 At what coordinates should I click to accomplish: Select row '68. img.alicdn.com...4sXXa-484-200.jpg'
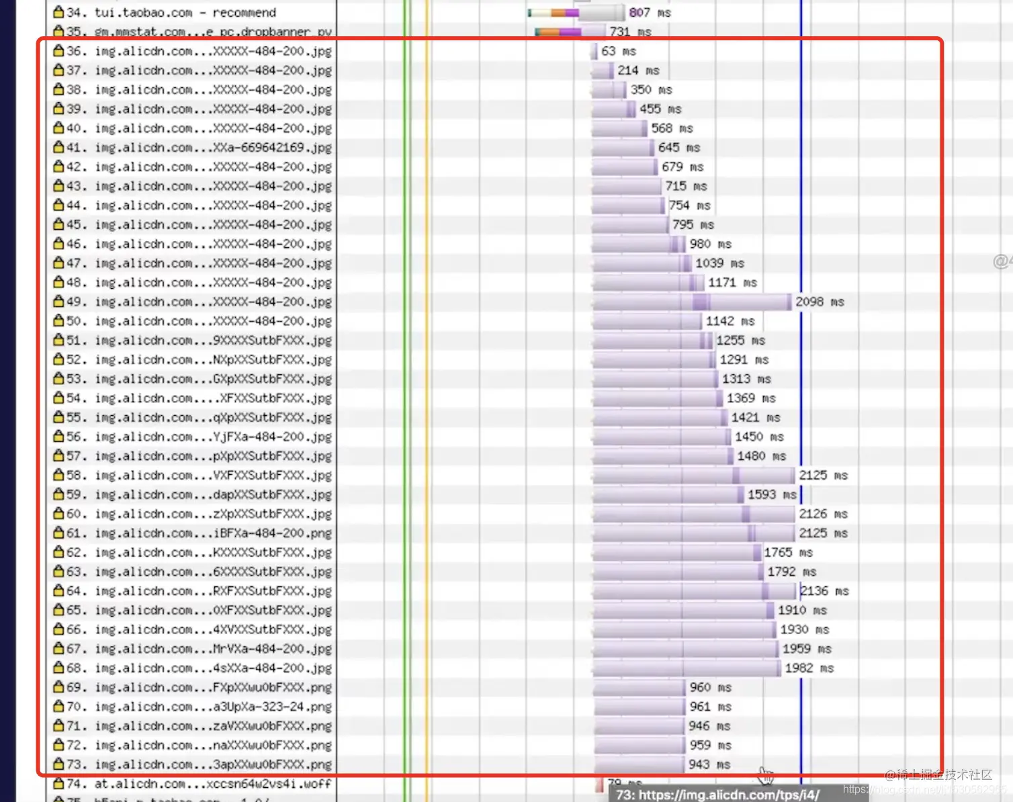tap(199, 668)
